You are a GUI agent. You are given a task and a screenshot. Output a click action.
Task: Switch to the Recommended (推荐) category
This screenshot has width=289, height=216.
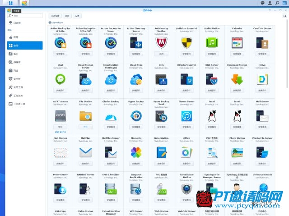(x=25, y=37)
